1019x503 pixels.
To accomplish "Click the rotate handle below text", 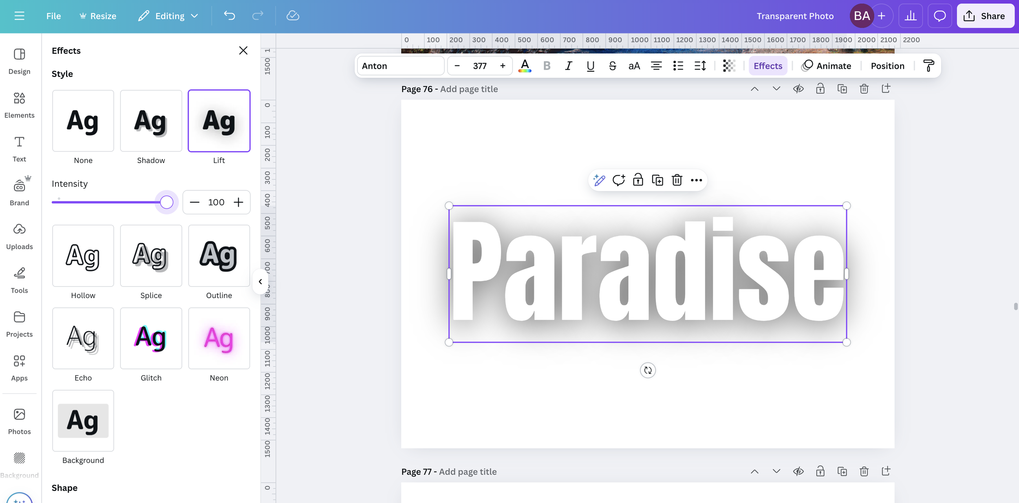I will click(648, 370).
